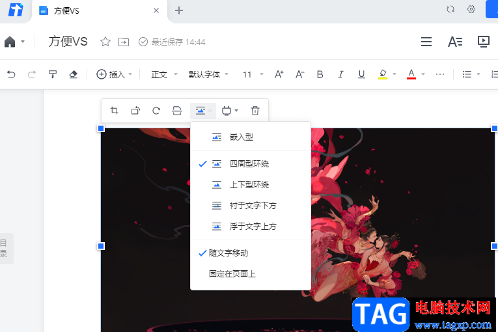Screen dimensions: 498x332
Task: Toggle underline formatting
Action: pos(361,74)
